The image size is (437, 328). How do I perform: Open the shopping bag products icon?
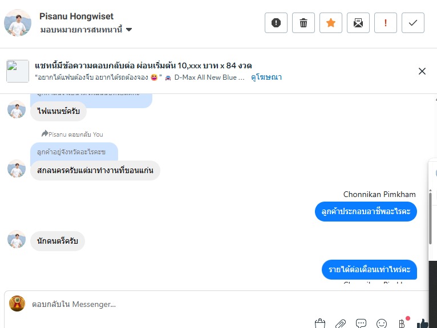(x=320, y=323)
